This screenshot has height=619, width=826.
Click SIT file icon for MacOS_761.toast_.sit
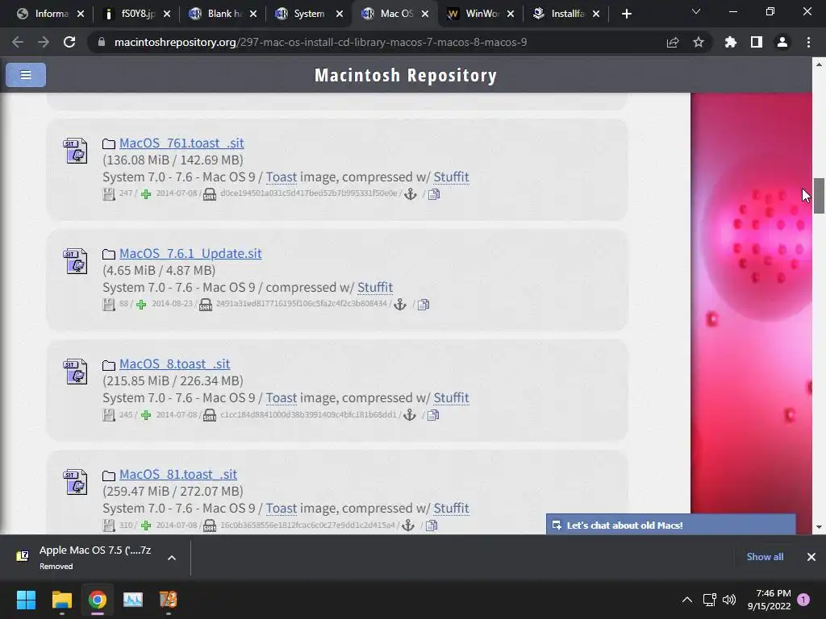click(x=76, y=151)
